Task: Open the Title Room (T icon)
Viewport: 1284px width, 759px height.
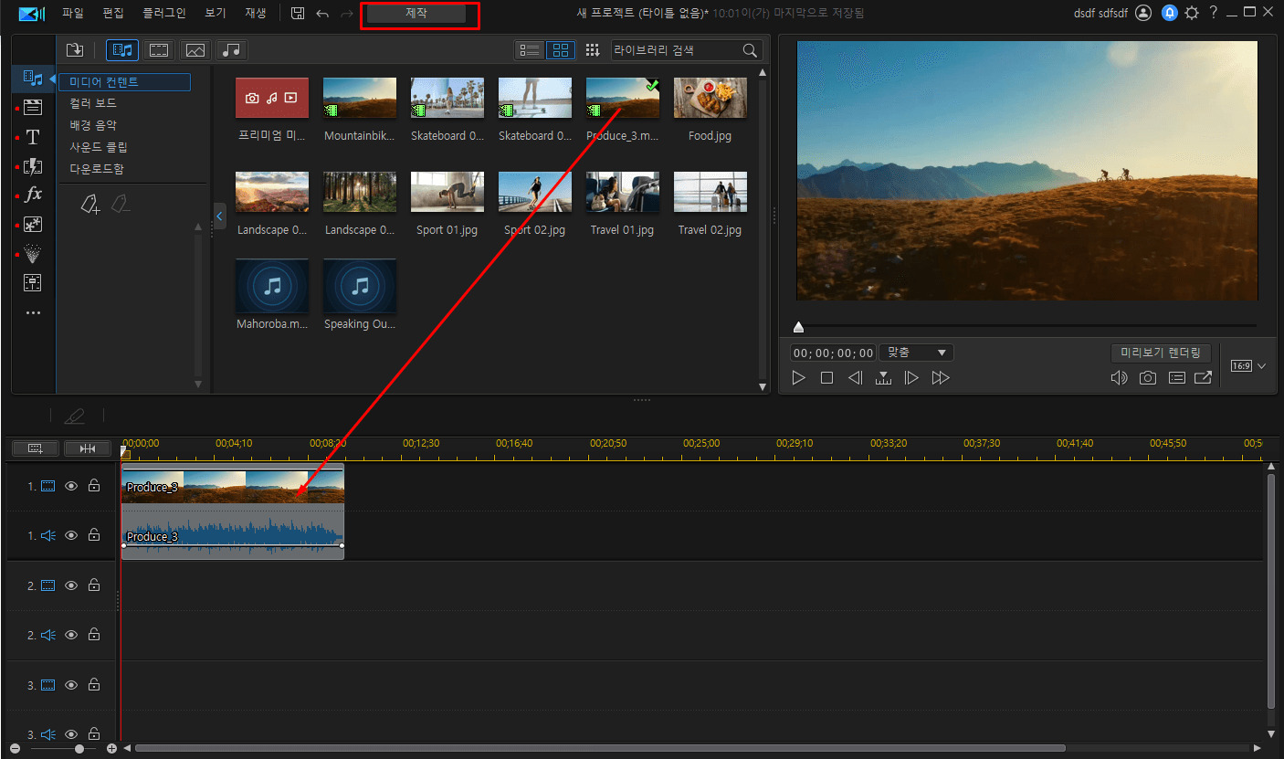Action: (x=33, y=137)
